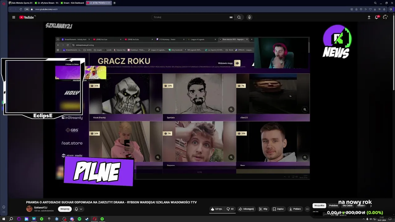
Task: Open Windows taskbar search
Action: 11,219
